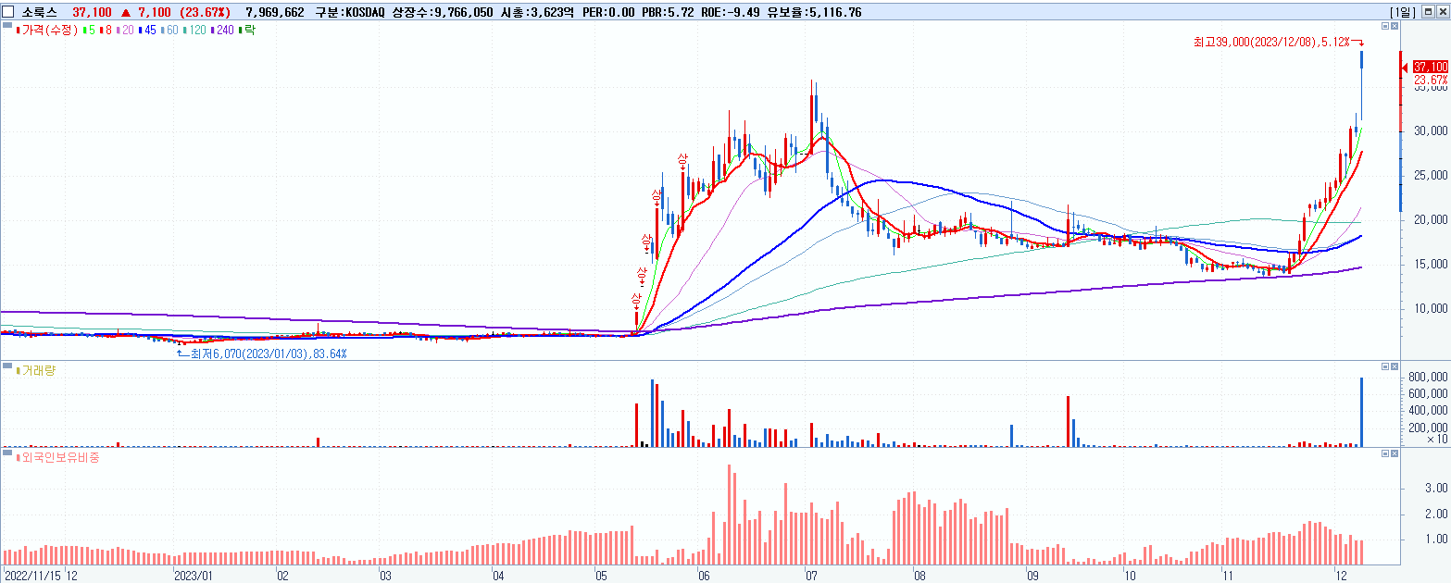
Task: Click the 상장수:9,766,050 header value
Action: tap(443, 12)
